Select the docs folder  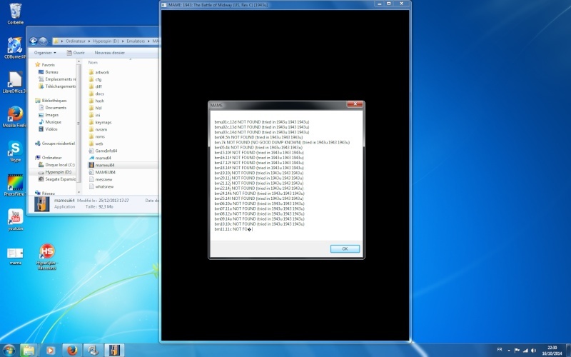click(x=96, y=94)
